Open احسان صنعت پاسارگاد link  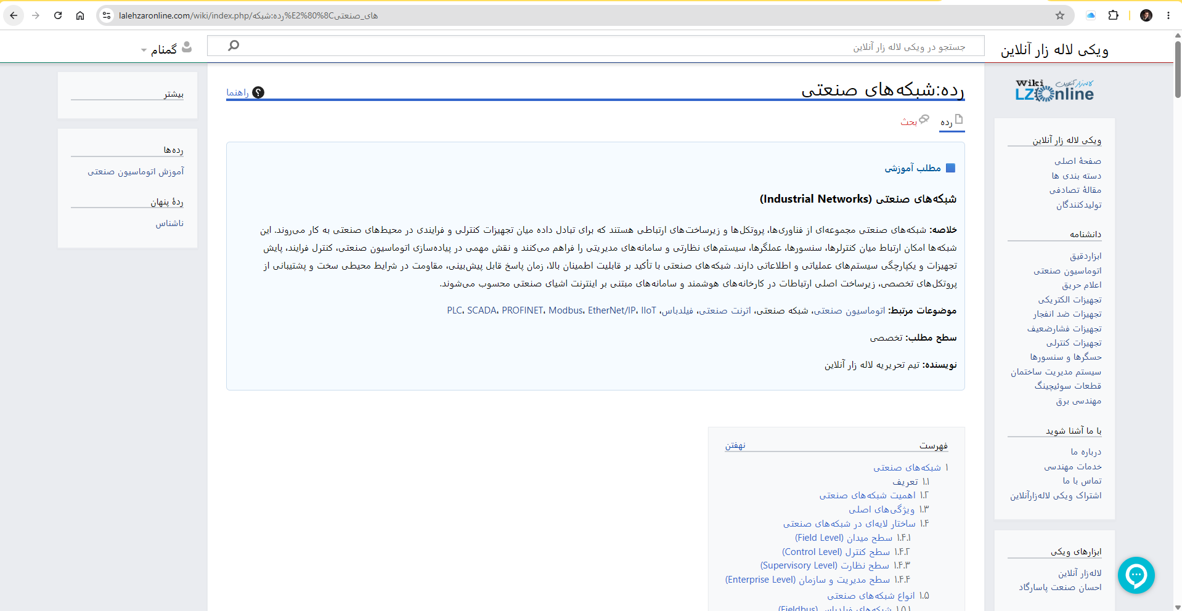(1060, 587)
